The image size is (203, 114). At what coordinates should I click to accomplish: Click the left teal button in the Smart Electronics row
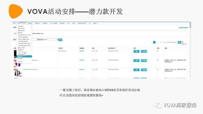pos(137,51)
